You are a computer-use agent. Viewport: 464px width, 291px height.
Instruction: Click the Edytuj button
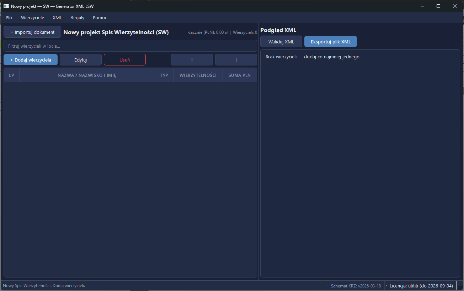[81, 60]
